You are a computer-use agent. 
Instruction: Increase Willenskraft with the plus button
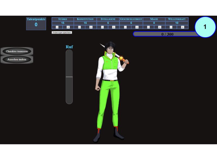coord(183,27)
